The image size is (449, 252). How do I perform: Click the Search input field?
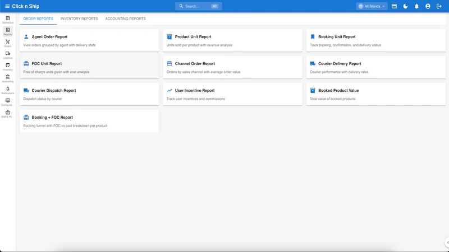(x=199, y=6)
